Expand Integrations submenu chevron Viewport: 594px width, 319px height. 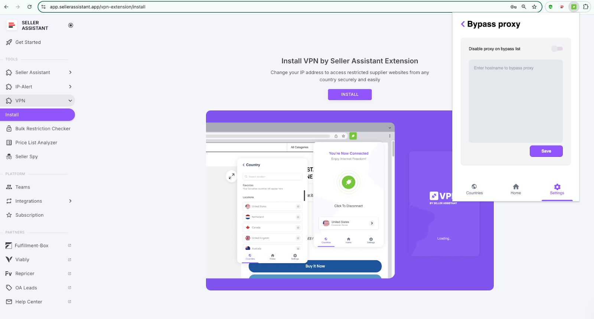click(70, 201)
